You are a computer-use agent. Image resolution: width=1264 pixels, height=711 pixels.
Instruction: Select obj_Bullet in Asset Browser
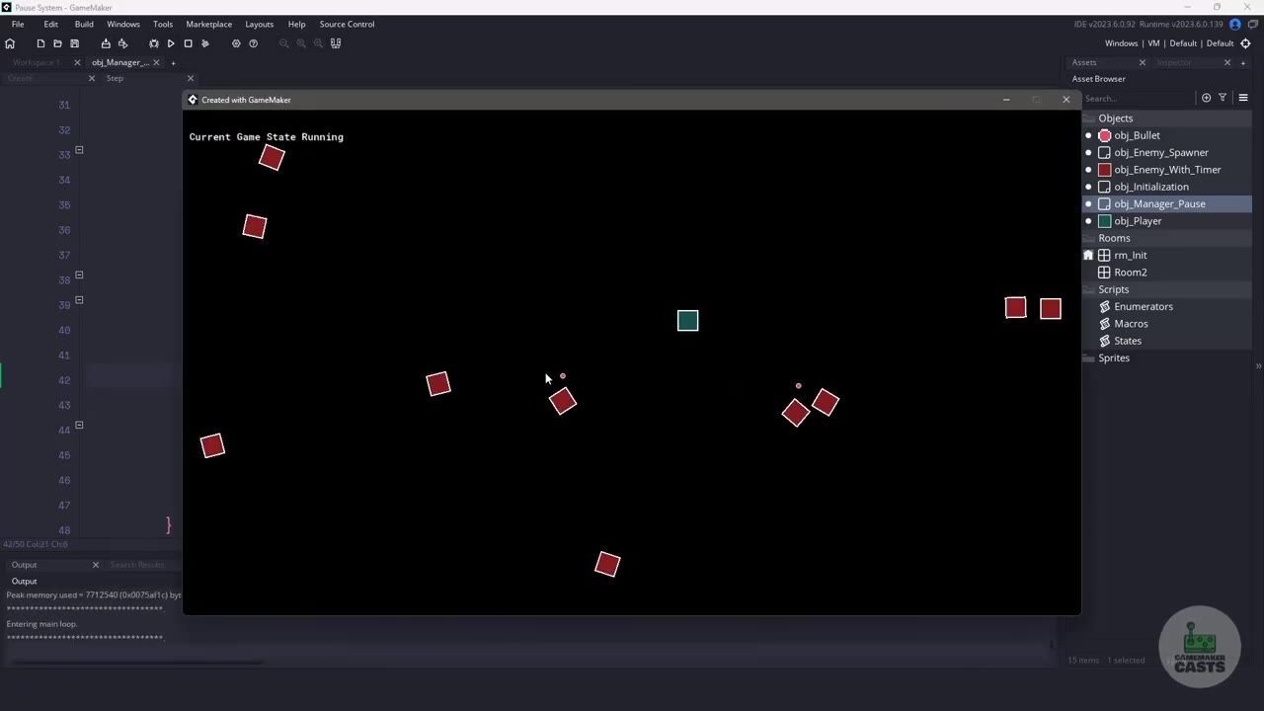[1137, 135]
